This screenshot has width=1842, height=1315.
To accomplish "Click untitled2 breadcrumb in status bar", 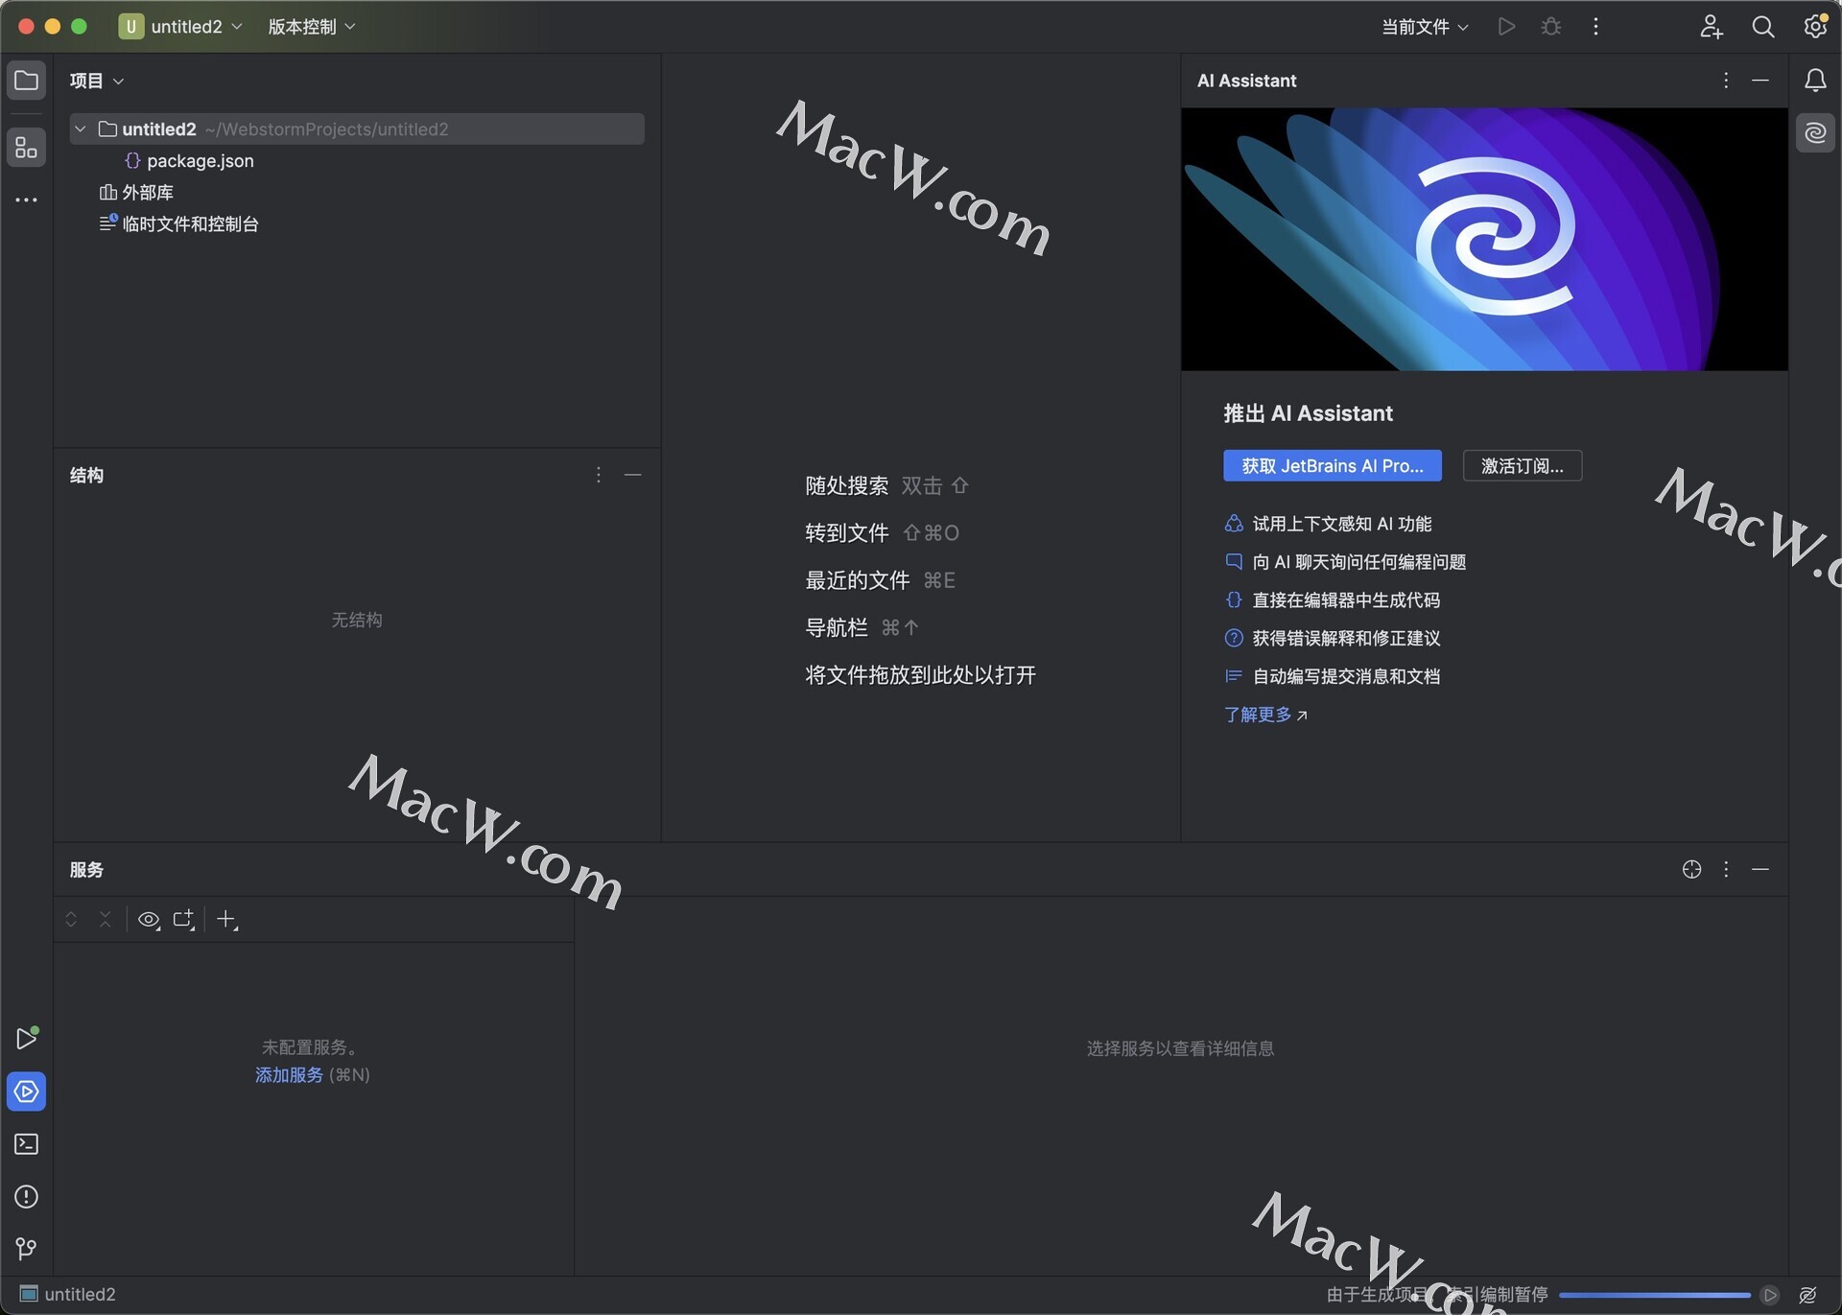I will click(67, 1295).
